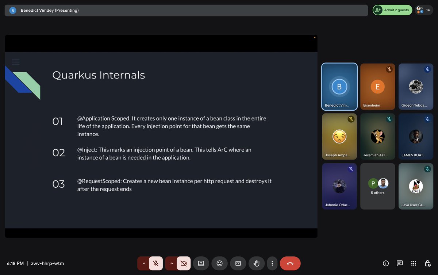Click the Quarkus Internals slide title
Viewport: 438px width, 275px height.
click(99, 75)
